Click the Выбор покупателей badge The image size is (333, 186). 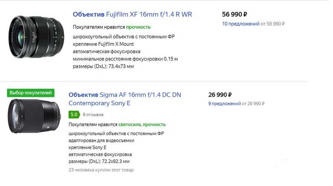31,92
